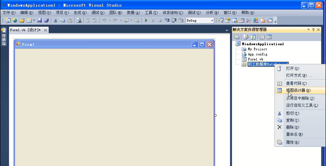
Task: Select App.config in the tree
Action: click(257, 54)
